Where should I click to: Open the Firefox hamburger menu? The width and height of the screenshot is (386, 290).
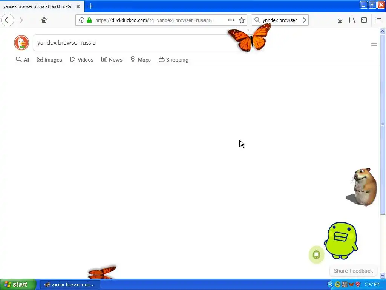(378, 20)
